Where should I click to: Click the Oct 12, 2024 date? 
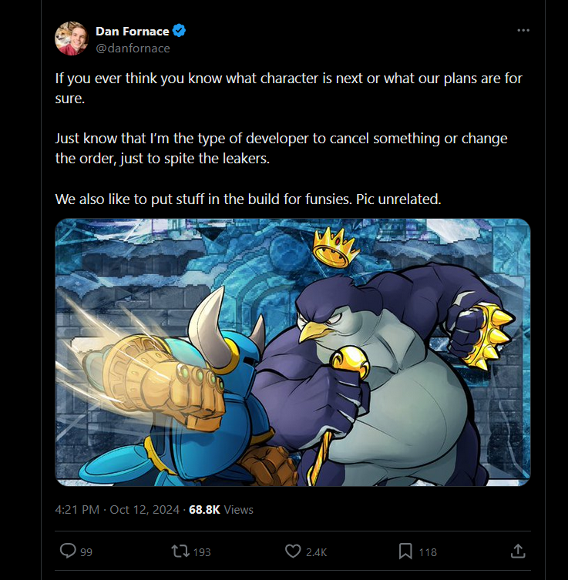[144, 509]
